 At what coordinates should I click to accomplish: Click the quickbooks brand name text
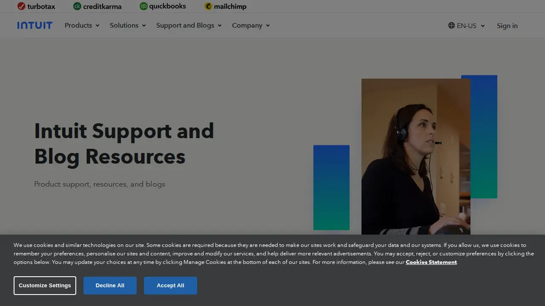[x=167, y=6]
